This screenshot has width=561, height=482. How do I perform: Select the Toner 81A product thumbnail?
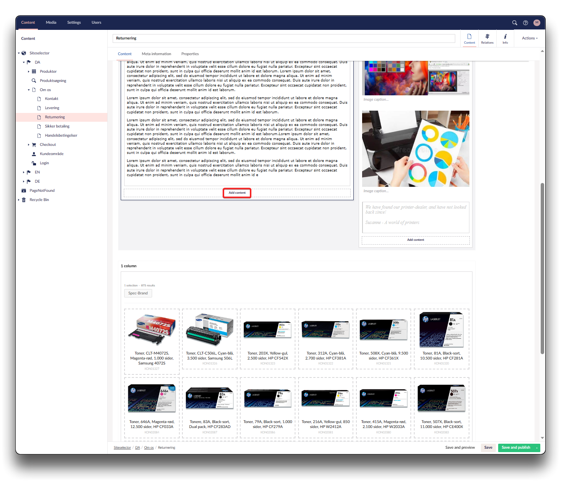coord(441,330)
